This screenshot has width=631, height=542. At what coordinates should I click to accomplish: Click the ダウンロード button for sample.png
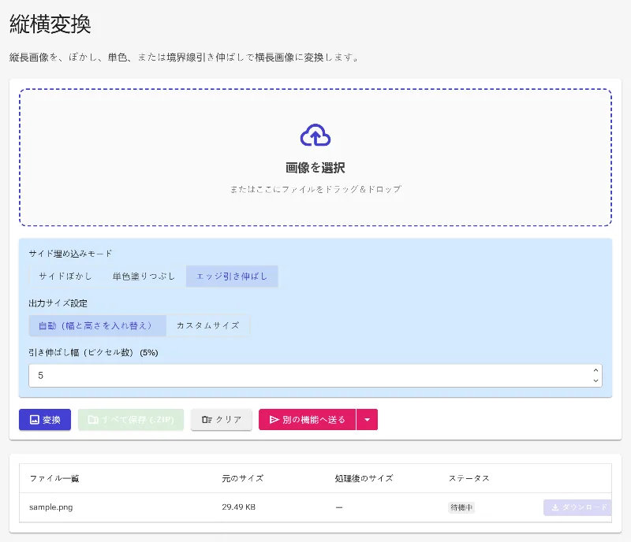(578, 508)
